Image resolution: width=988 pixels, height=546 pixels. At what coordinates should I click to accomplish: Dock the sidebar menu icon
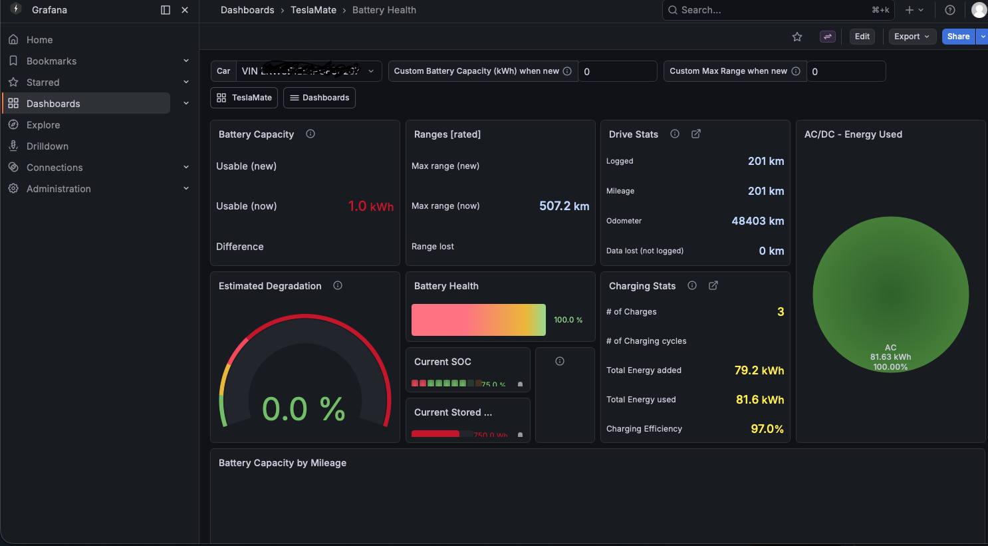click(166, 10)
